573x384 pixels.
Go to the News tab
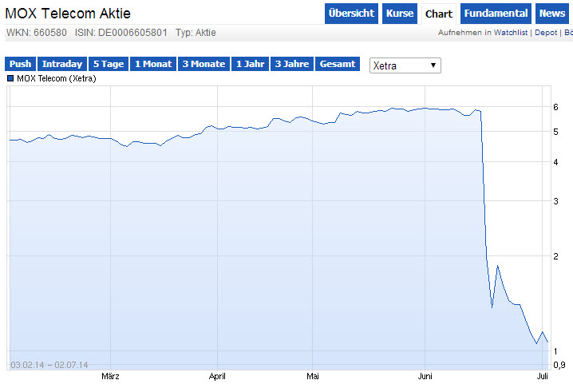coord(551,14)
